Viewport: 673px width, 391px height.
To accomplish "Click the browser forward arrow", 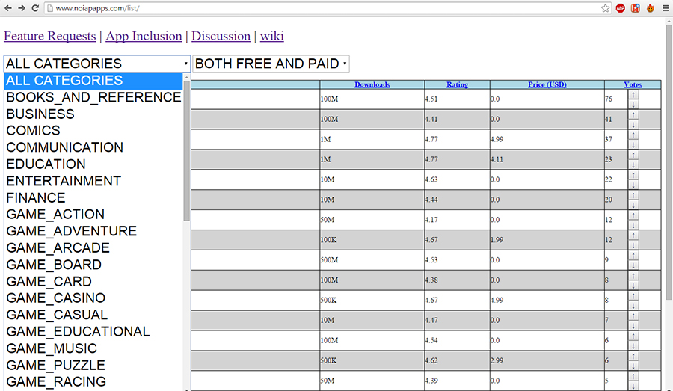I will tap(22, 8).
